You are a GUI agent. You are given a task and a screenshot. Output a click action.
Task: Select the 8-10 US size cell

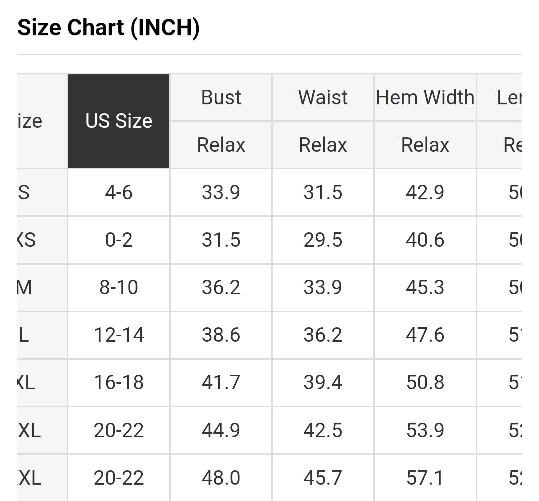pos(119,288)
